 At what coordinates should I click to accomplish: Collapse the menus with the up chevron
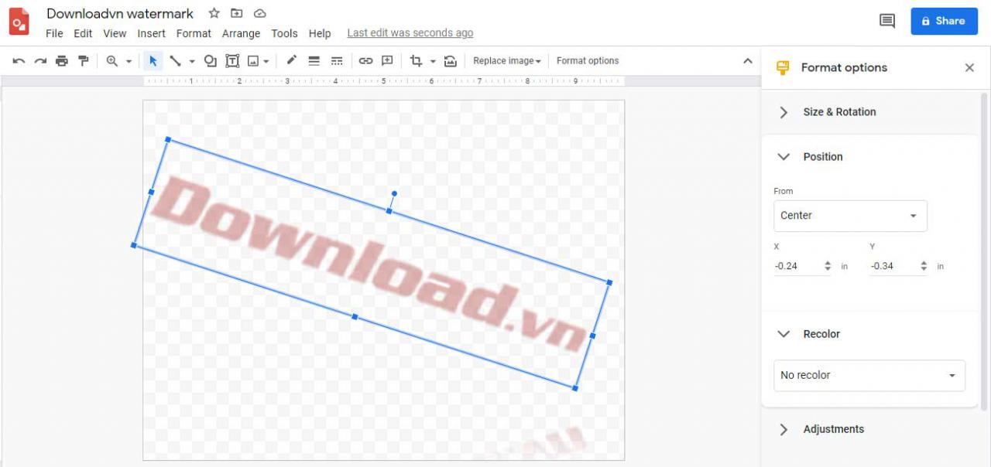(748, 61)
